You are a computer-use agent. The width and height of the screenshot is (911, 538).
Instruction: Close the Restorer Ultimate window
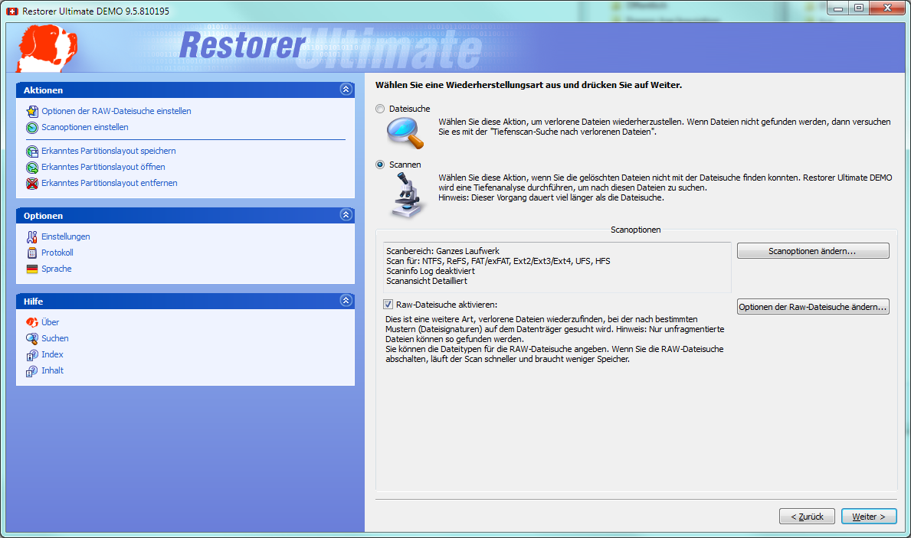(x=887, y=8)
